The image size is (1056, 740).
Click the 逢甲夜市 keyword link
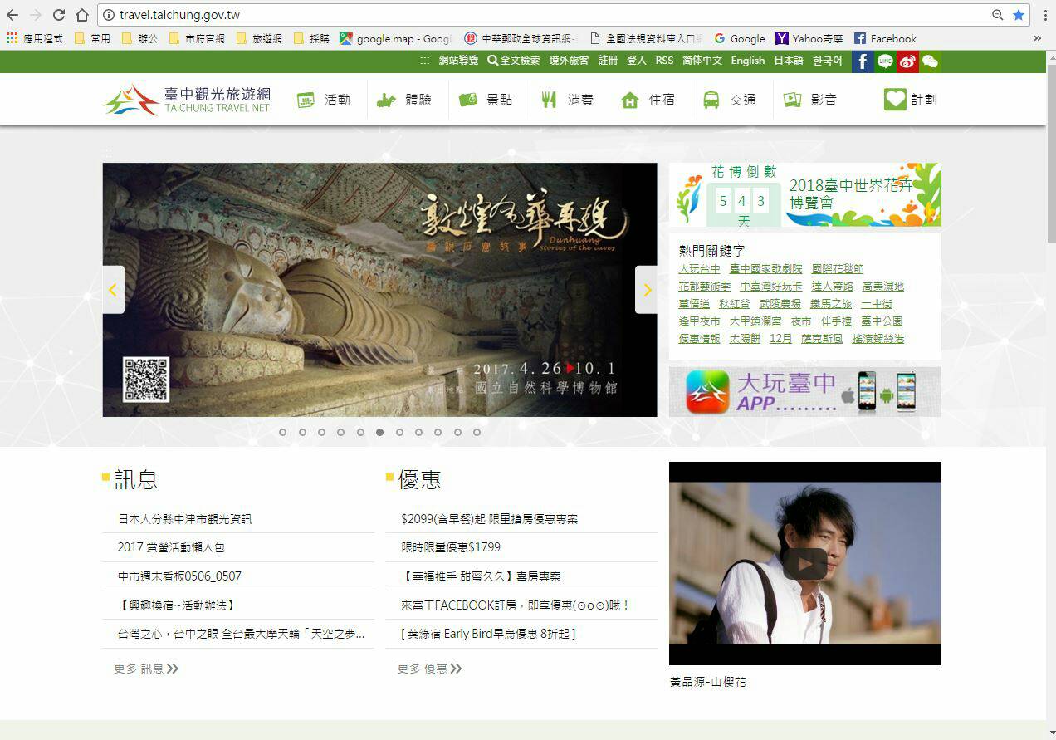tap(699, 321)
